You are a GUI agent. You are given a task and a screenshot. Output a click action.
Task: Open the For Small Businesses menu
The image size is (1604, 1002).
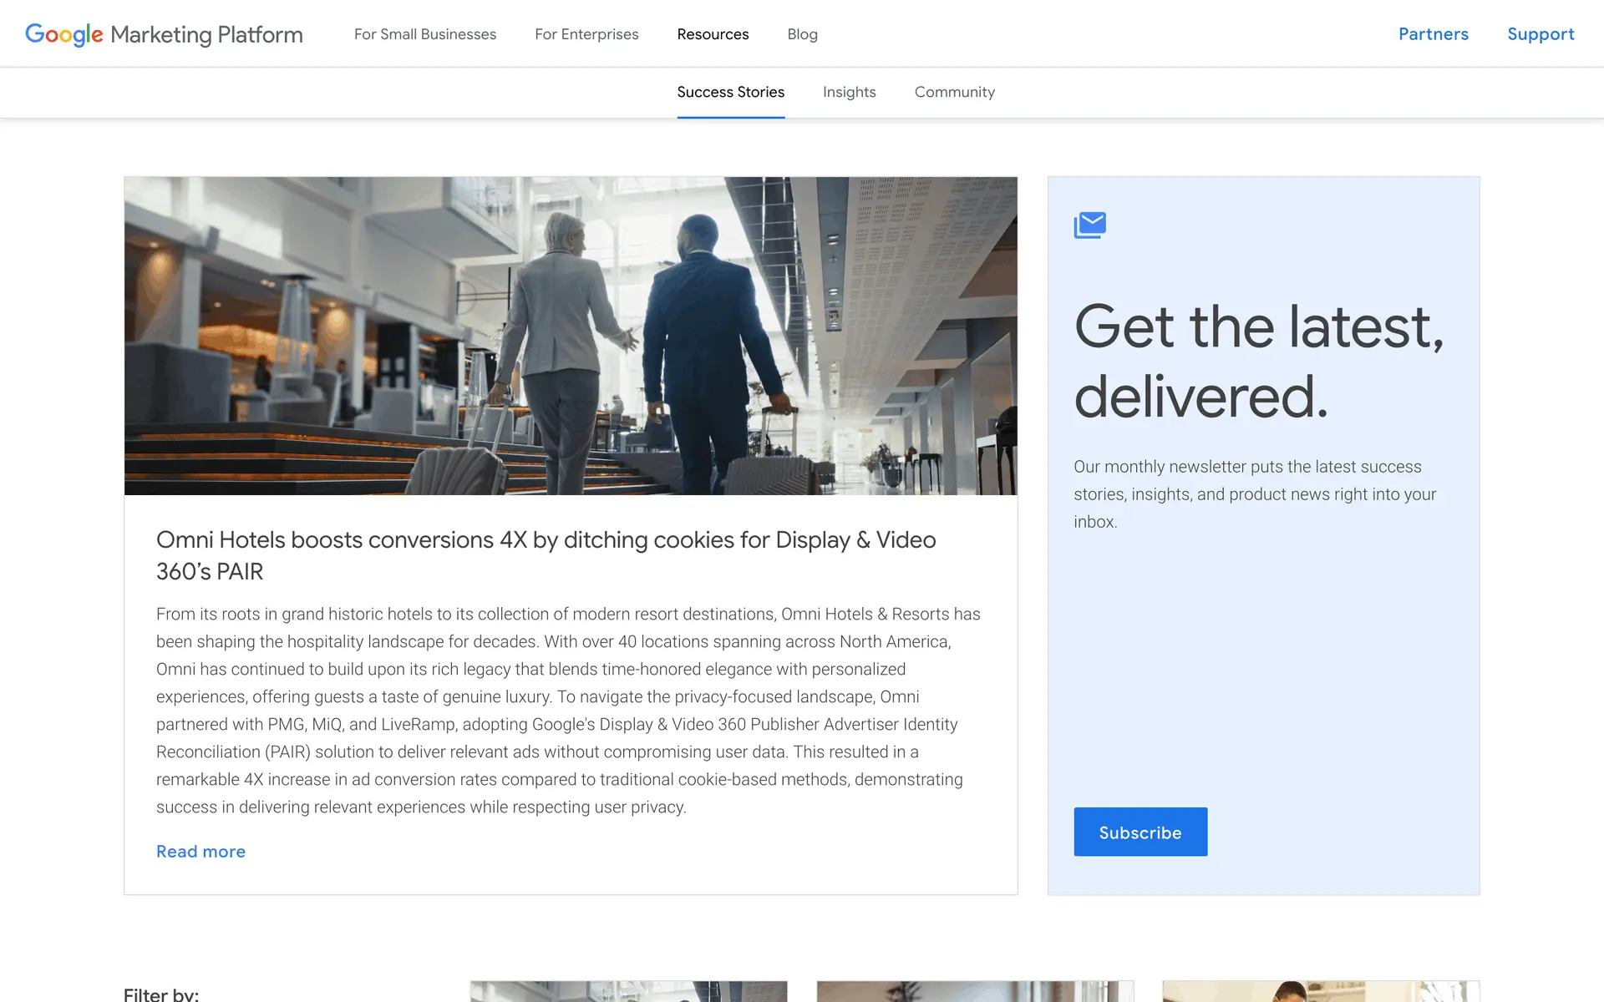(x=424, y=34)
